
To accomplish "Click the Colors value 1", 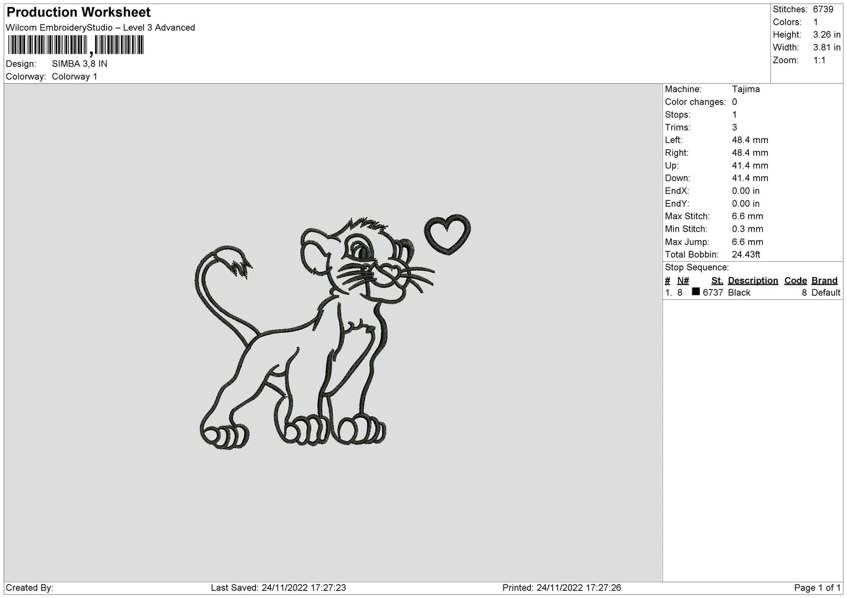I will [815, 22].
